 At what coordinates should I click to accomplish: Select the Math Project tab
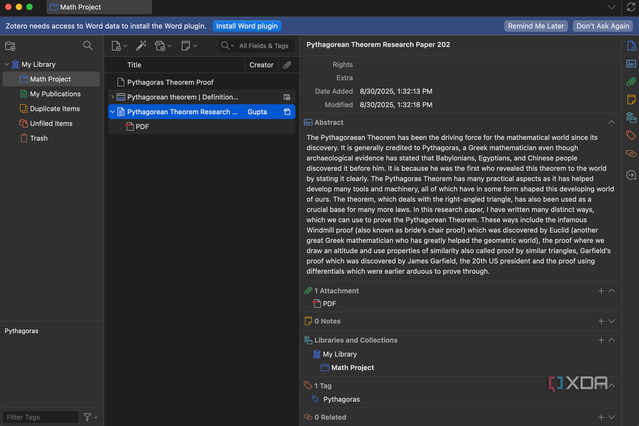coord(99,7)
